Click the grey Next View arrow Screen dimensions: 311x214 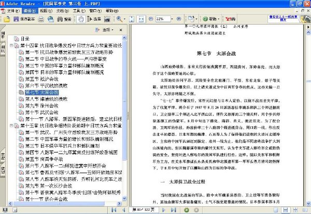click(196, 210)
